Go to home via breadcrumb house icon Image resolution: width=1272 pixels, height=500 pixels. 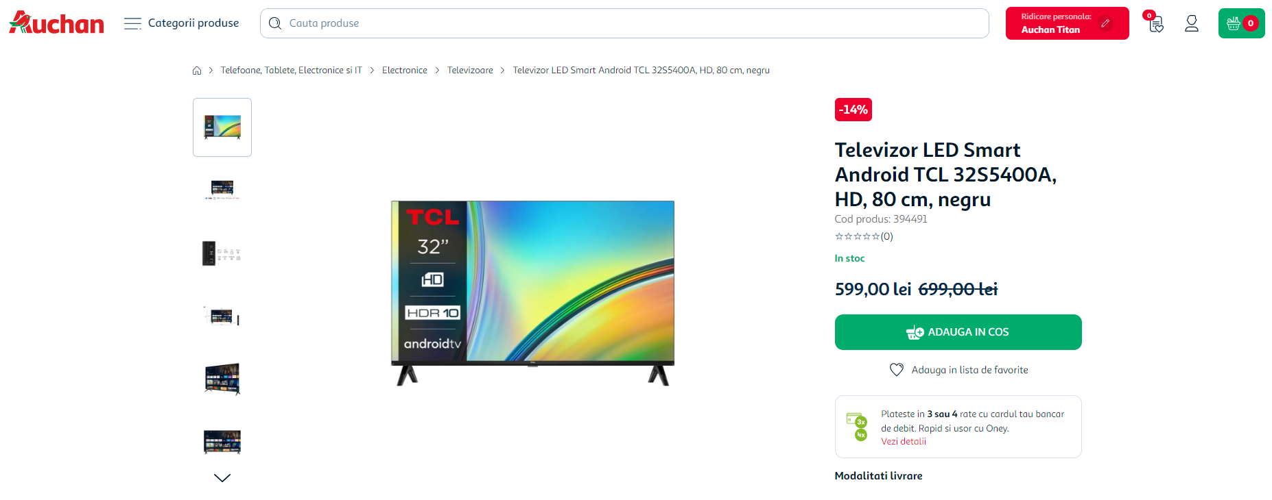coord(197,71)
